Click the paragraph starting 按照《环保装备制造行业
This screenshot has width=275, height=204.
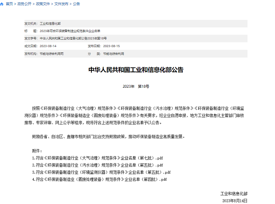point(134,115)
